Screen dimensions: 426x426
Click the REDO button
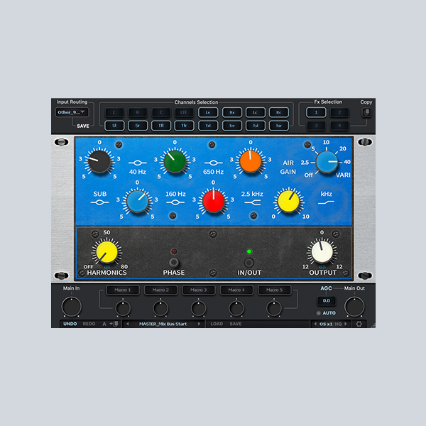coord(89,324)
